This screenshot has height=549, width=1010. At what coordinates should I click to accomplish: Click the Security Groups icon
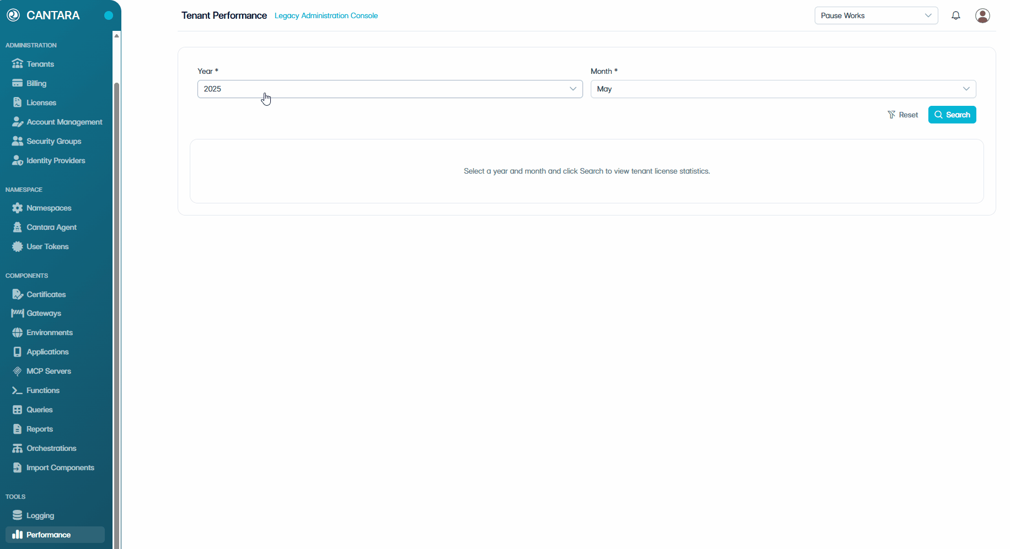[x=18, y=141]
